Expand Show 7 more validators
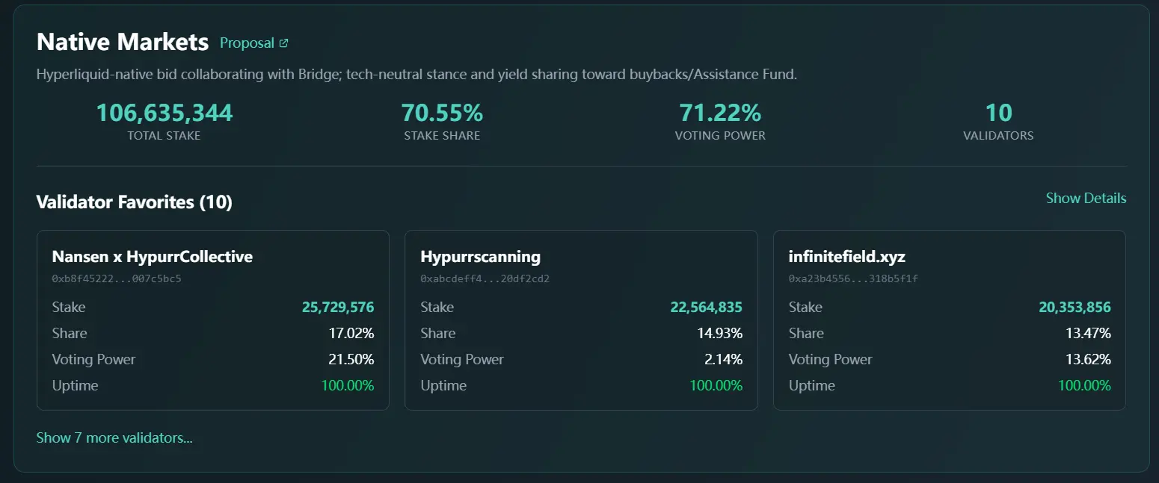 click(114, 437)
